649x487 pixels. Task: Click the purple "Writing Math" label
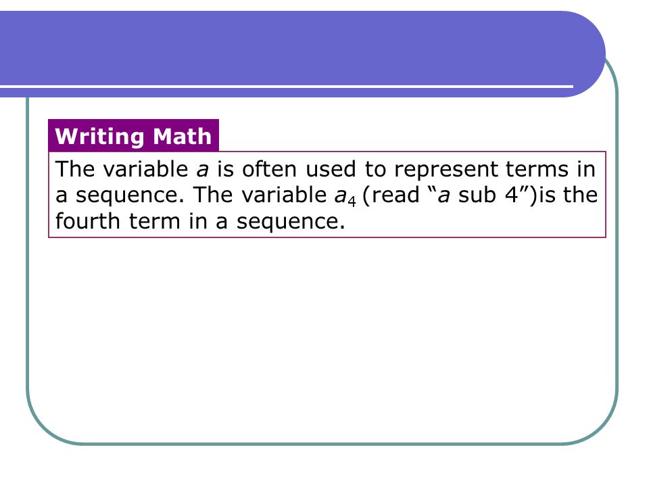point(133,135)
